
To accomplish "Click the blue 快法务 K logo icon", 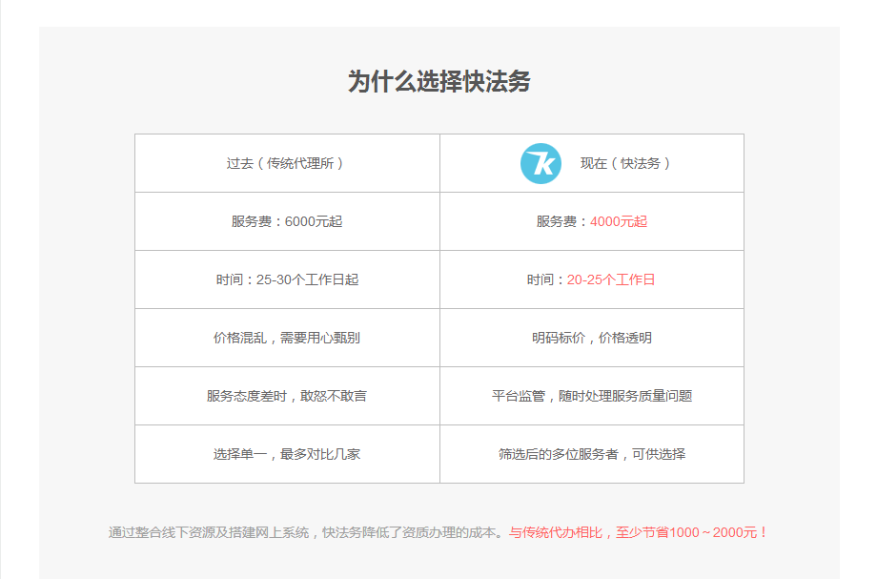I will pos(540,163).
